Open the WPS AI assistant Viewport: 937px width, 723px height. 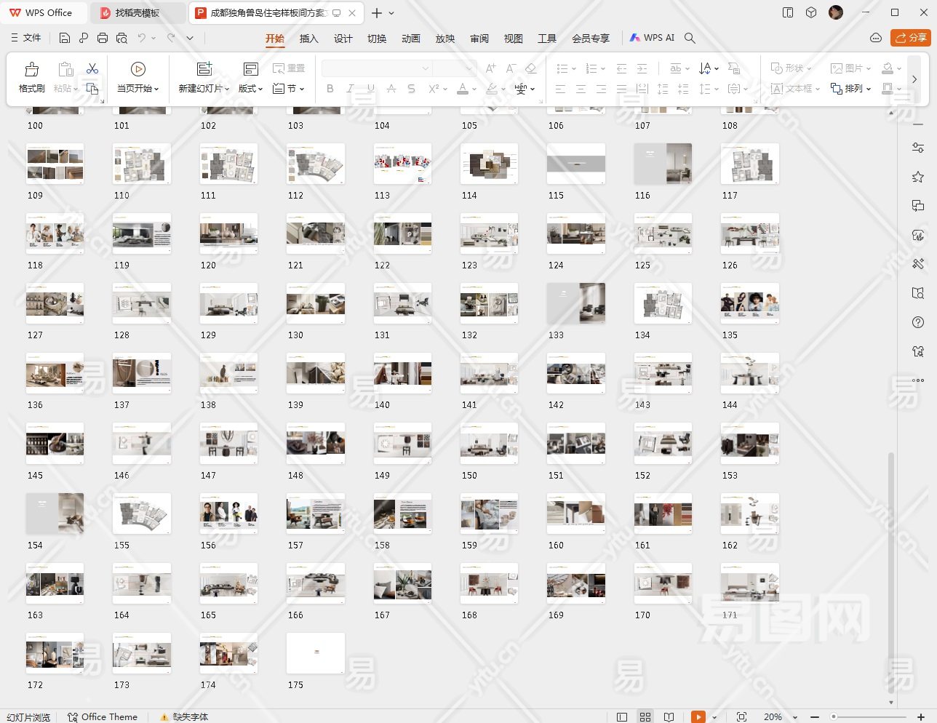pyautogui.click(x=652, y=38)
